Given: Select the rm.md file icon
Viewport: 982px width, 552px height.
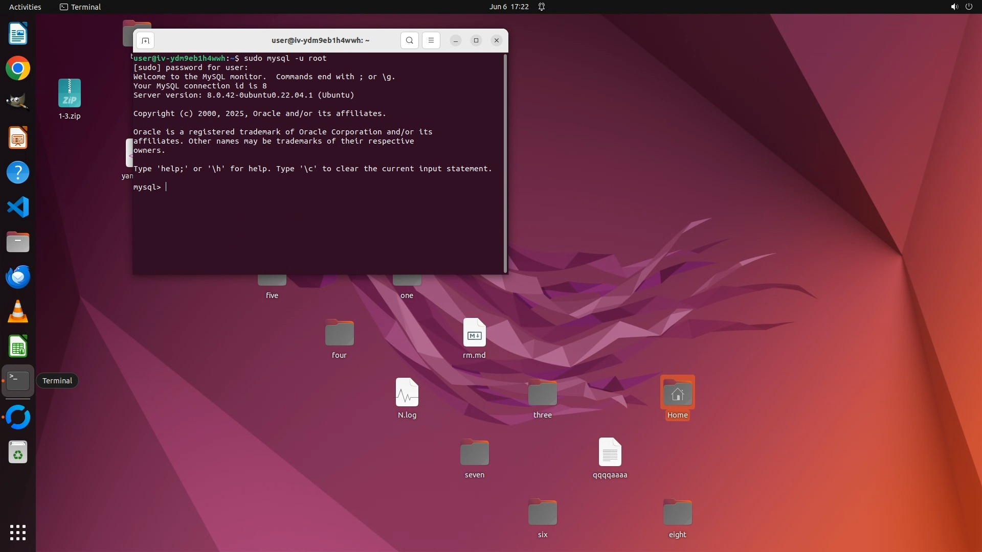Looking at the screenshot, I should (x=474, y=333).
